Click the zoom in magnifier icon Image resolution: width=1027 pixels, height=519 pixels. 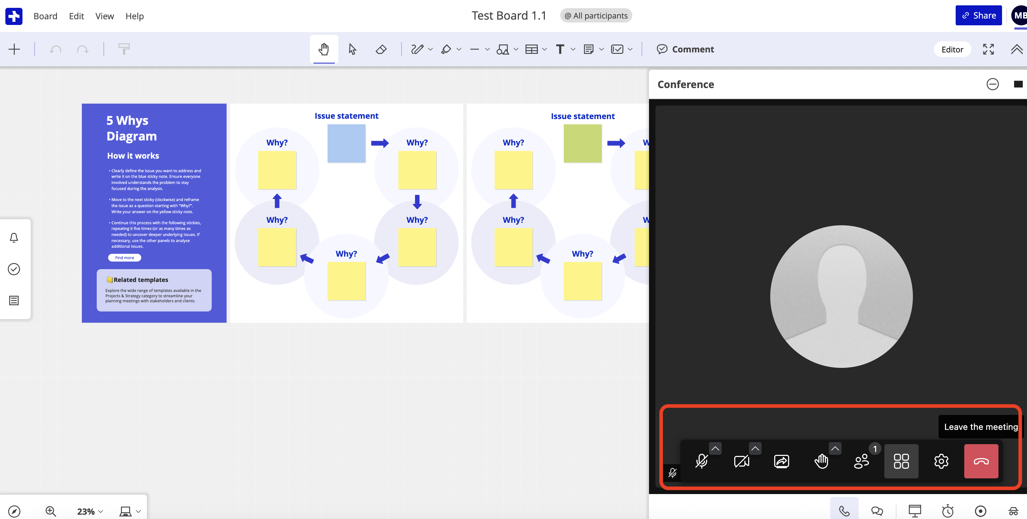(51, 511)
